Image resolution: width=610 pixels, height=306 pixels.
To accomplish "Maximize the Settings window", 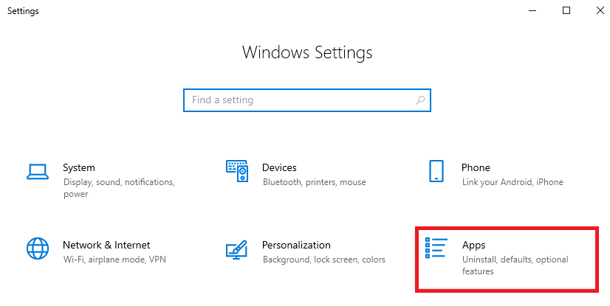I will (566, 10).
